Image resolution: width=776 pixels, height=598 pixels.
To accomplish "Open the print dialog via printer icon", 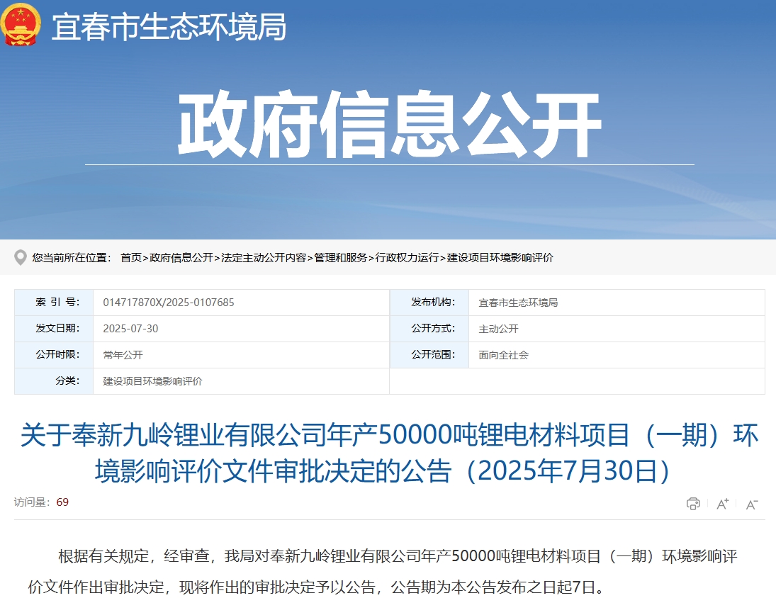I will click(x=692, y=504).
